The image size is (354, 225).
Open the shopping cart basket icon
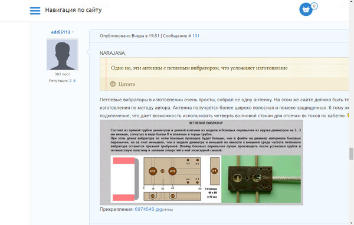click(306, 9)
